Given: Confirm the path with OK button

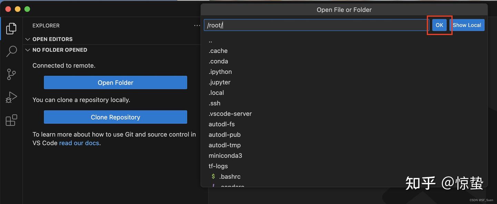Looking at the screenshot, I should (439, 25).
